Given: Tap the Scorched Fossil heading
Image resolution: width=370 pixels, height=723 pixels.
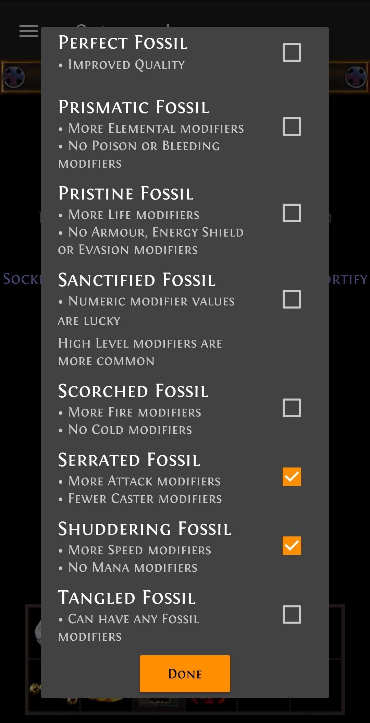Looking at the screenshot, I should 133,391.
